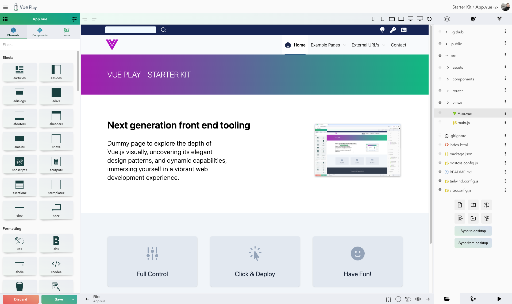
Task: Add the code formatting element
Action: tap(56, 266)
